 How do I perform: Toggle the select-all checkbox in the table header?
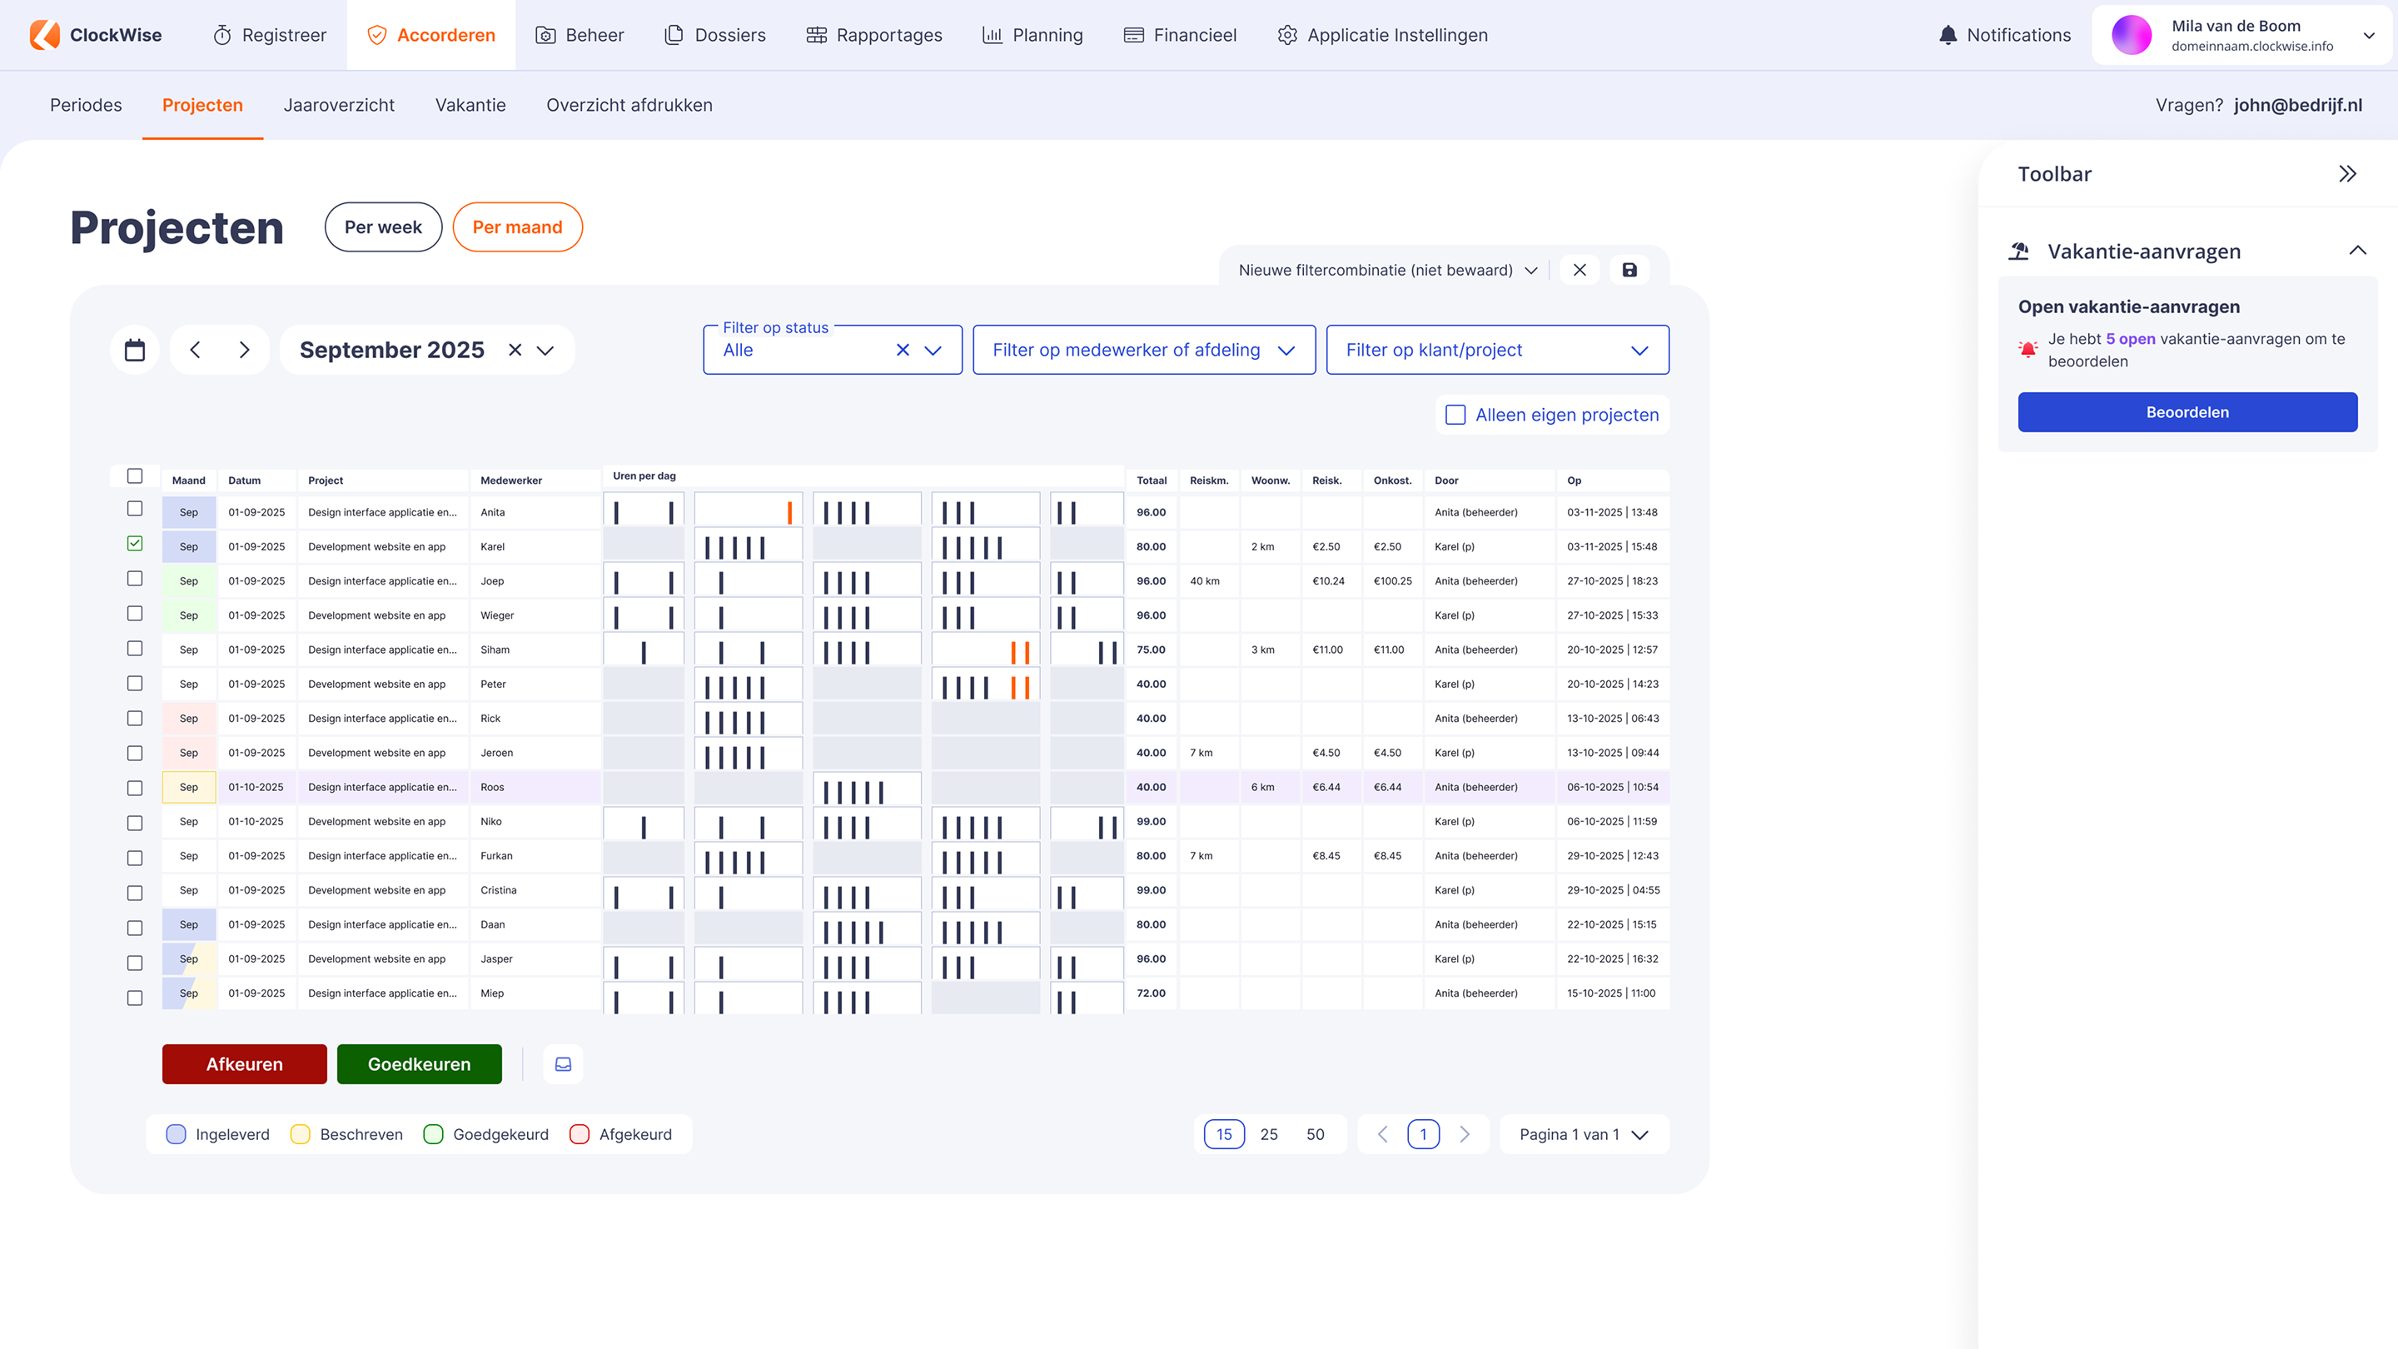click(135, 476)
